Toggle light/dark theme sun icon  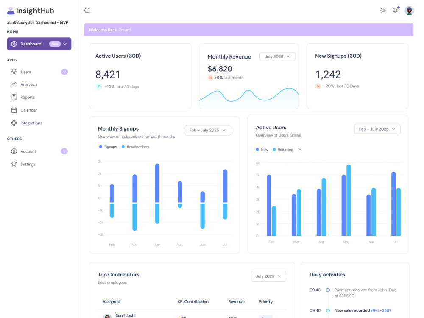383,11
